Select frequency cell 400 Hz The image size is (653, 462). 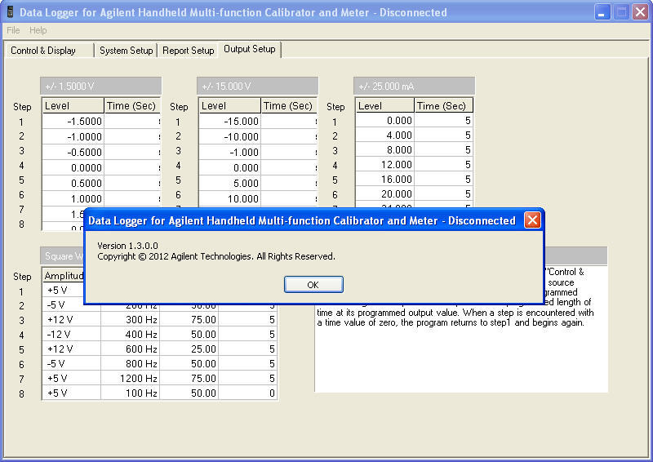tap(131, 334)
